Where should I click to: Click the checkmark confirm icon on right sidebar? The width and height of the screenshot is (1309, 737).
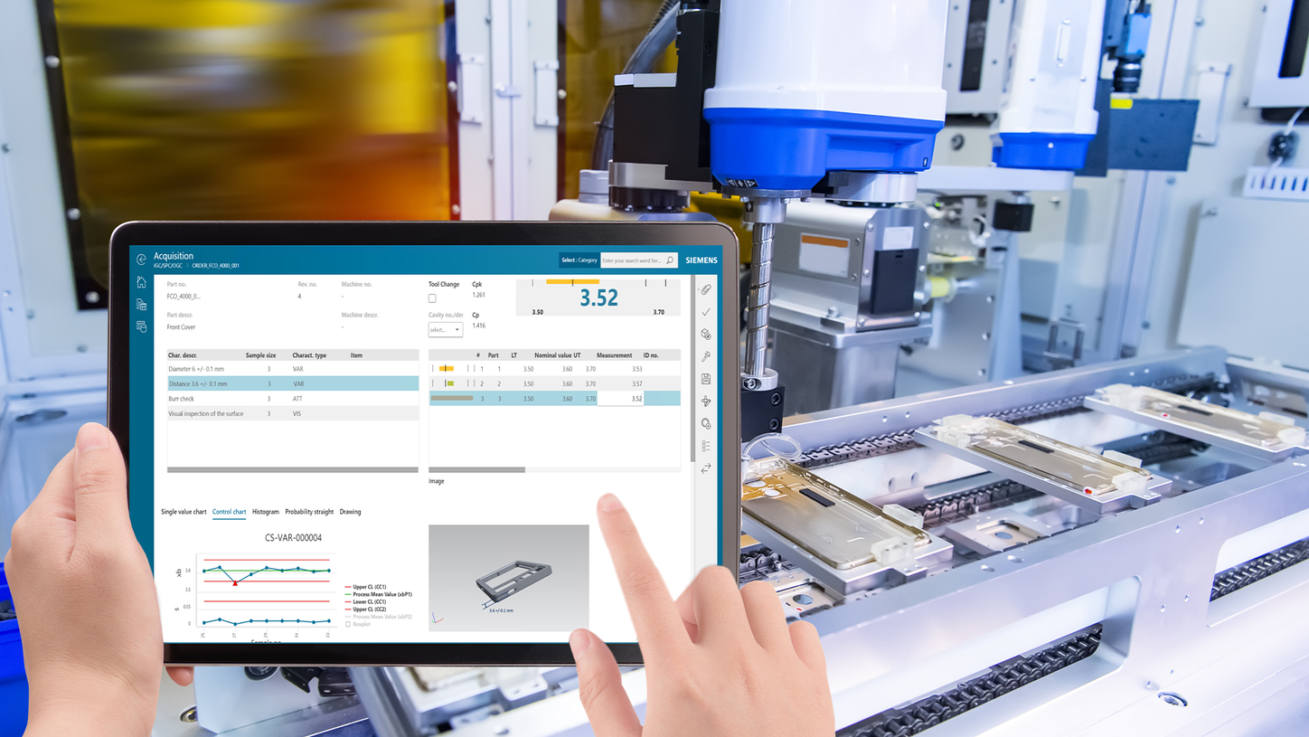pyautogui.click(x=706, y=311)
